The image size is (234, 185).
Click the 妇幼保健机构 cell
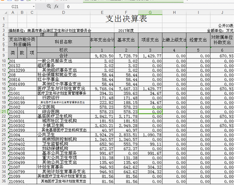(x=63, y=149)
